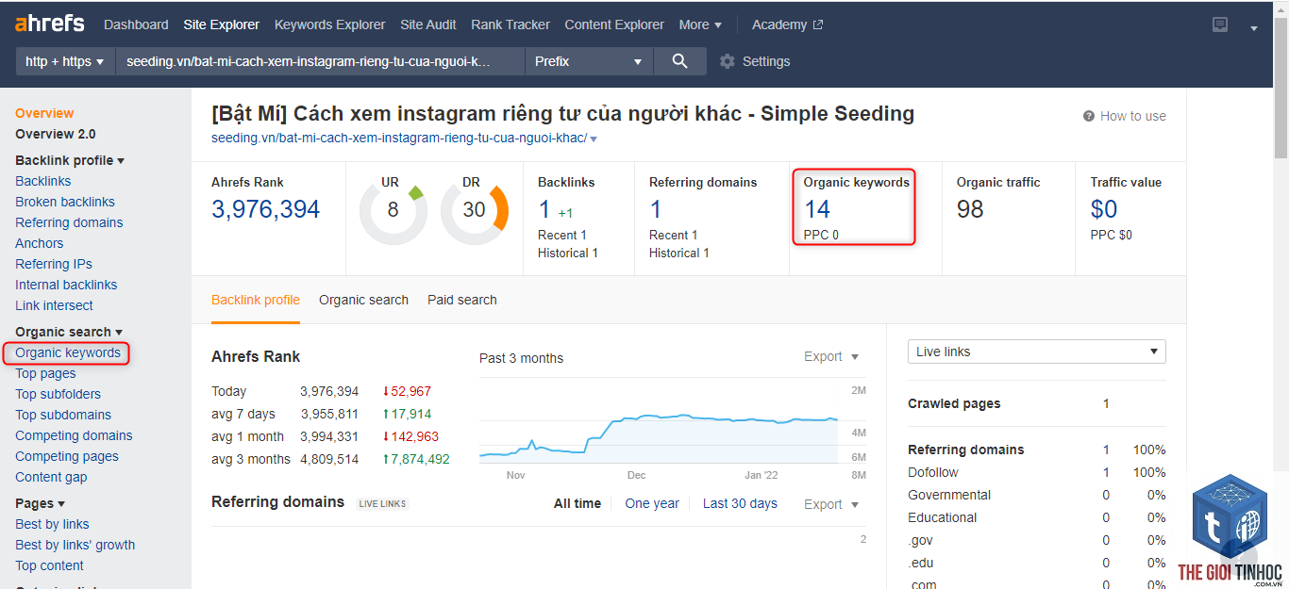Collapse the Organic search sidebar section
The width and height of the screenshot is (1289, 589).
pos(69,332)
